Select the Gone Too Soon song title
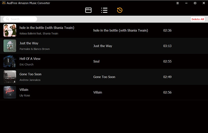208x133 pixels. tap(30, 74)
